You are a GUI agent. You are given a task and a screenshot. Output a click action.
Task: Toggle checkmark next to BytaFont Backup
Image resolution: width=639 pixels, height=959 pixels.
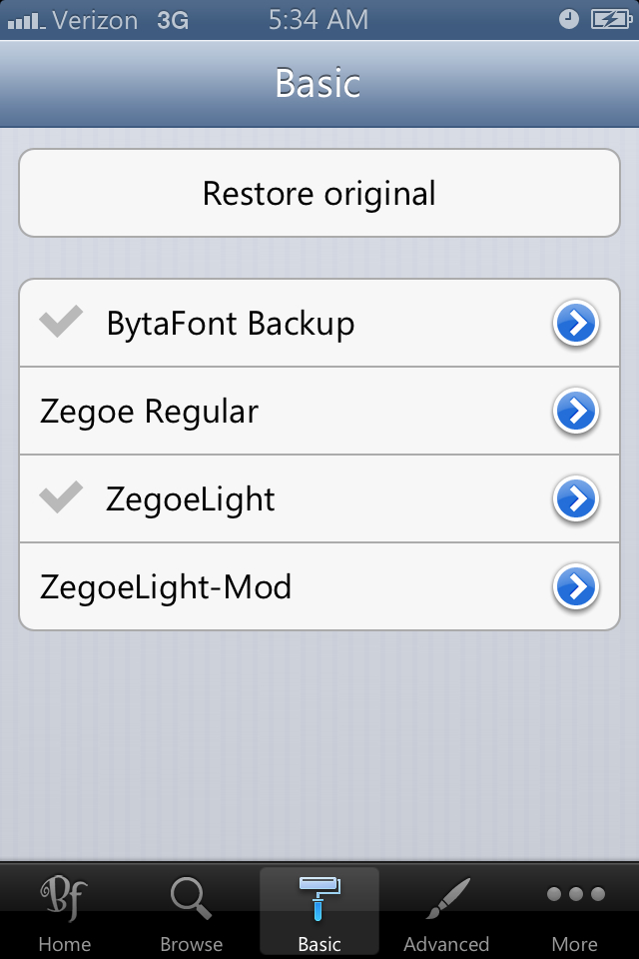(x=61, y=323)
